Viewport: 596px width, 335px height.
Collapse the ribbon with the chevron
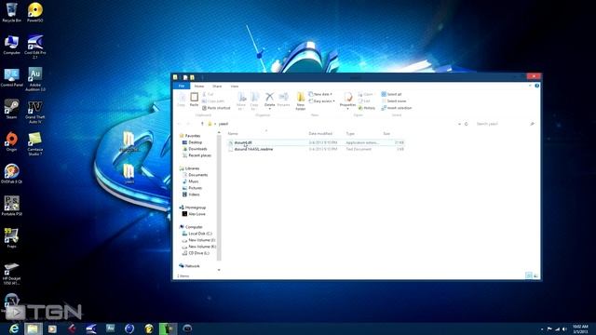click(530, 86)
